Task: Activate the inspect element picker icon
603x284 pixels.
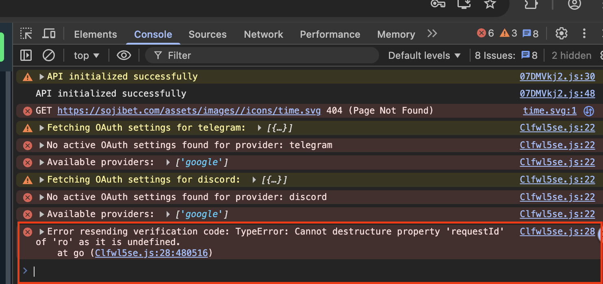Action: click(x=26, y=34)
